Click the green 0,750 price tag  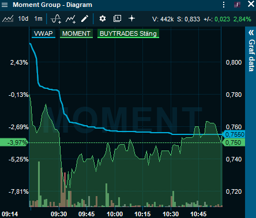coord(234,142)
